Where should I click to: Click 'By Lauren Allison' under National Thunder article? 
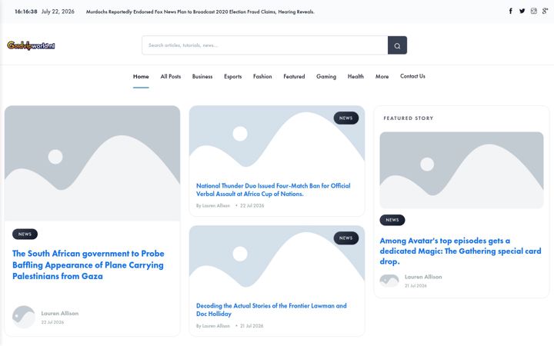click(x=213, y=205)
